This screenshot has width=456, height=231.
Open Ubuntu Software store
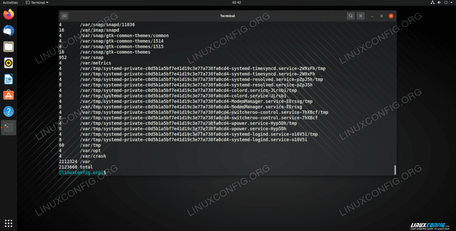click(8, 95)
